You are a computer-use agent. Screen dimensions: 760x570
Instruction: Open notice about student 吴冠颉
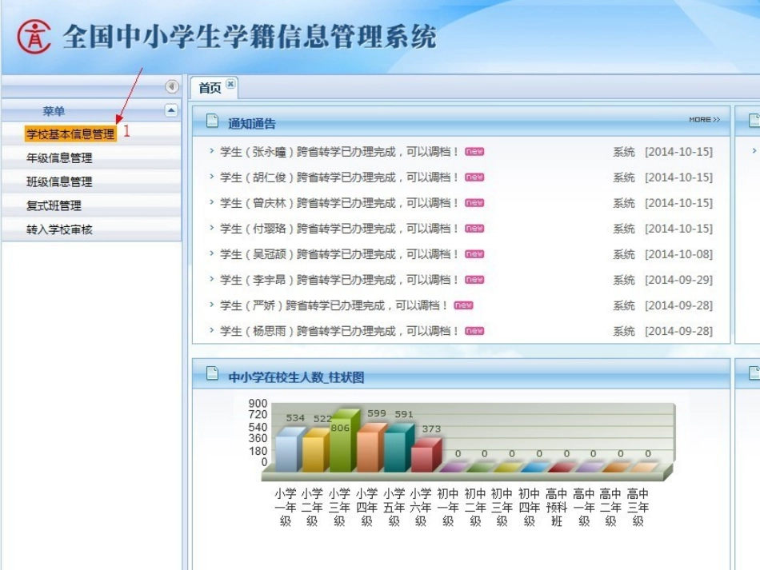[x=339, y=254]
